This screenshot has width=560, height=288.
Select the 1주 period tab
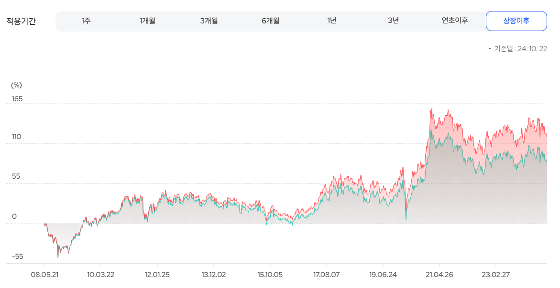(x=86, y=21)
